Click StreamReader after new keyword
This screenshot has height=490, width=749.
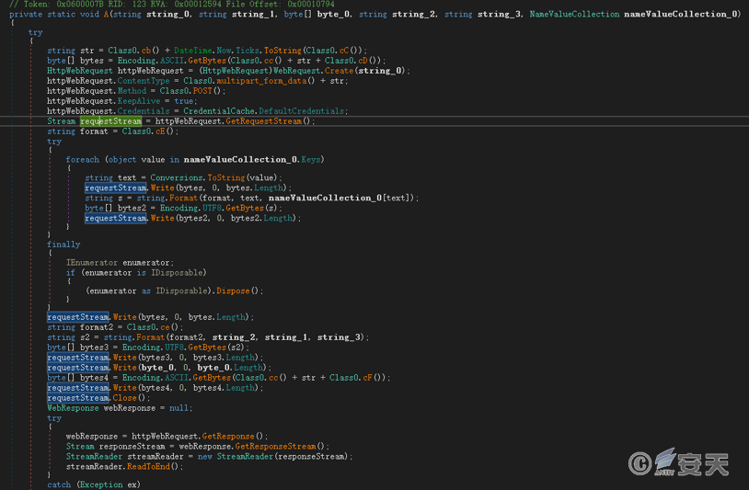tap(245, 457)
